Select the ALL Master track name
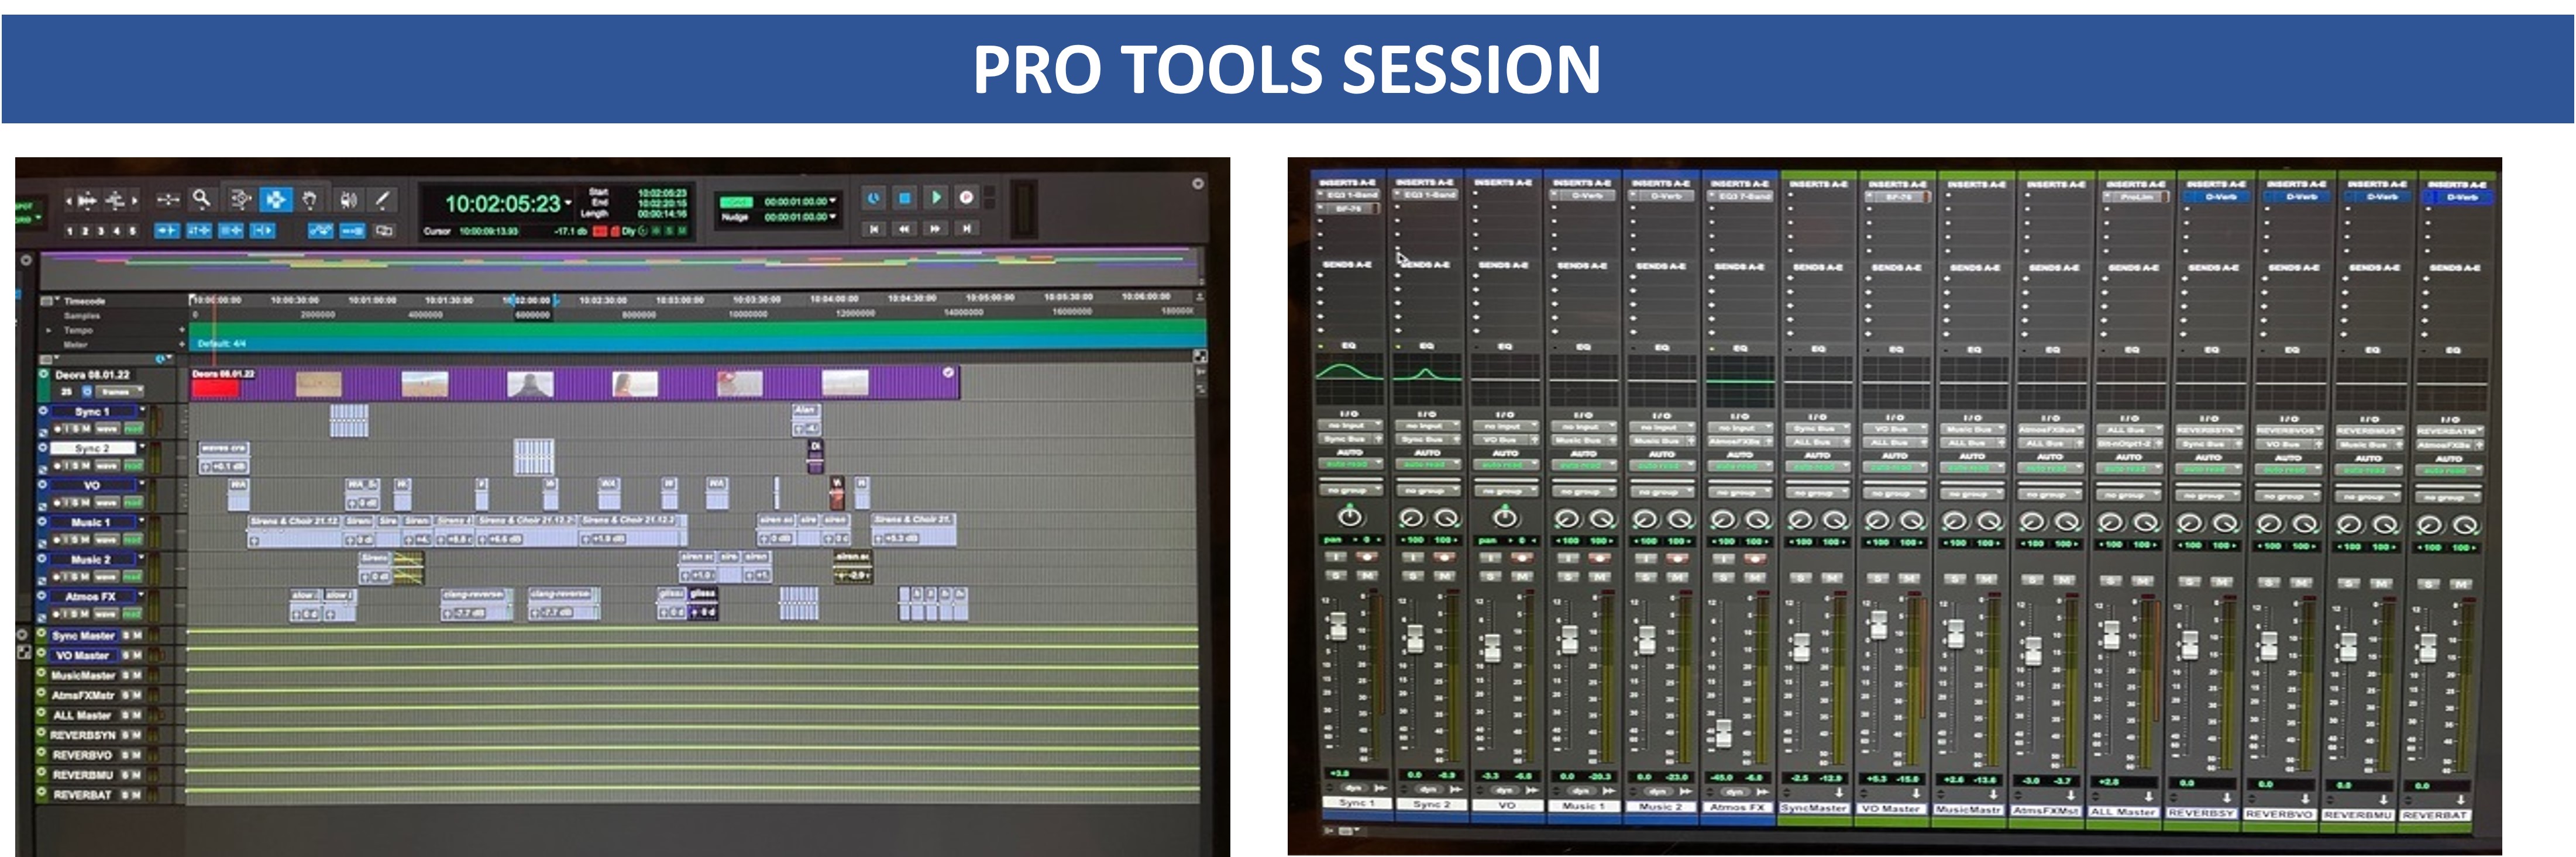Screen dimensions: 2576x857 pos(82,715)
